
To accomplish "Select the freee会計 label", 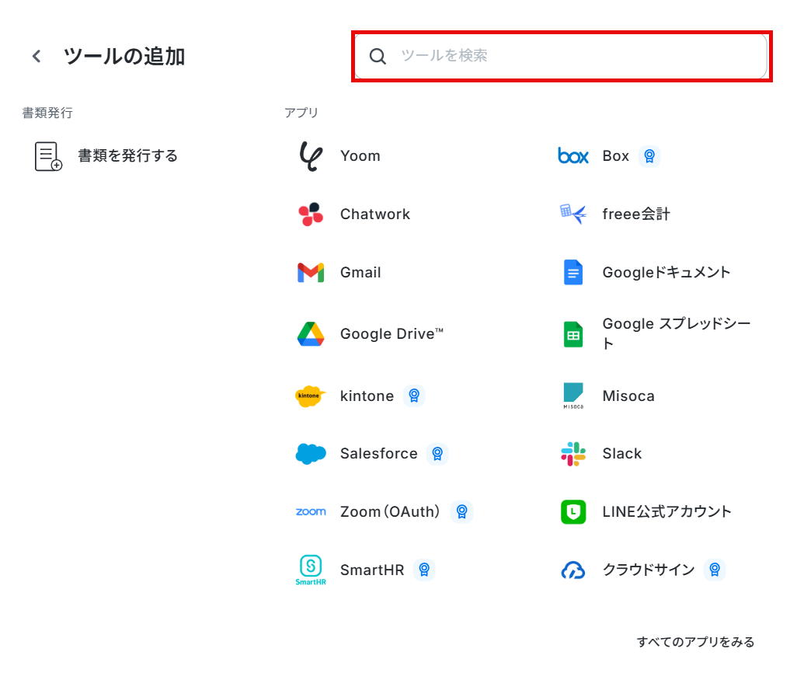I will tap(636, 214).
